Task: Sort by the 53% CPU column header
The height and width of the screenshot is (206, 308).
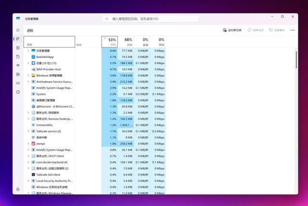Action: (110, 42)
